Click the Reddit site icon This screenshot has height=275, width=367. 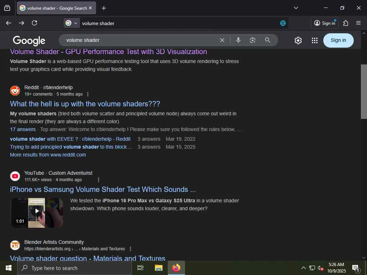(15, 91)
